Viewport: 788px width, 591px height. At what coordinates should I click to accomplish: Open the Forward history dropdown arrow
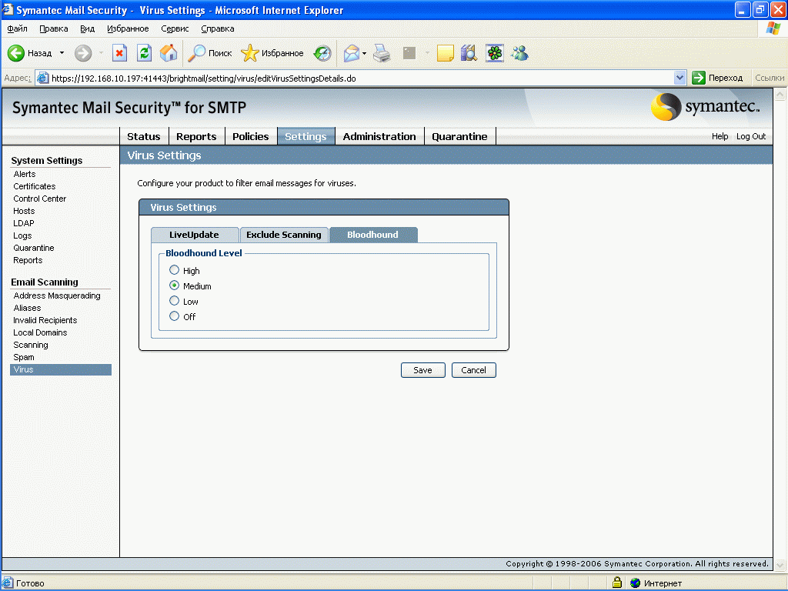101,53
